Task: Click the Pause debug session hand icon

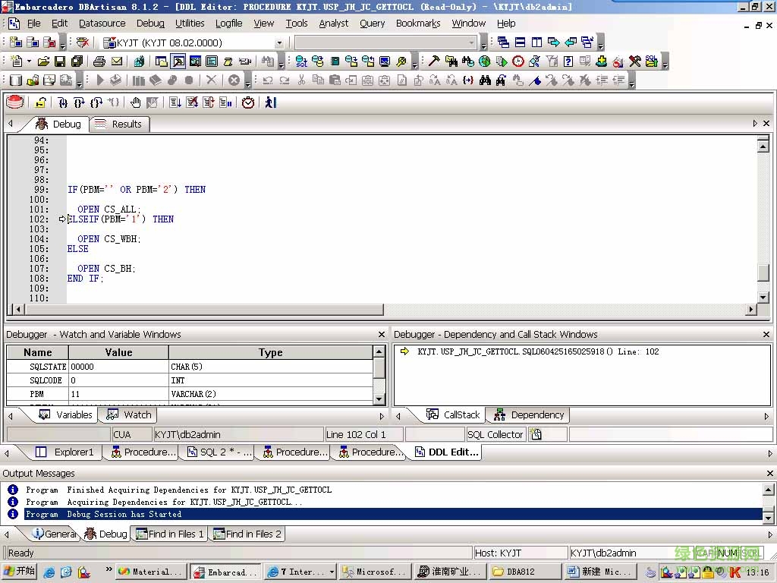Action: (136, 102)
